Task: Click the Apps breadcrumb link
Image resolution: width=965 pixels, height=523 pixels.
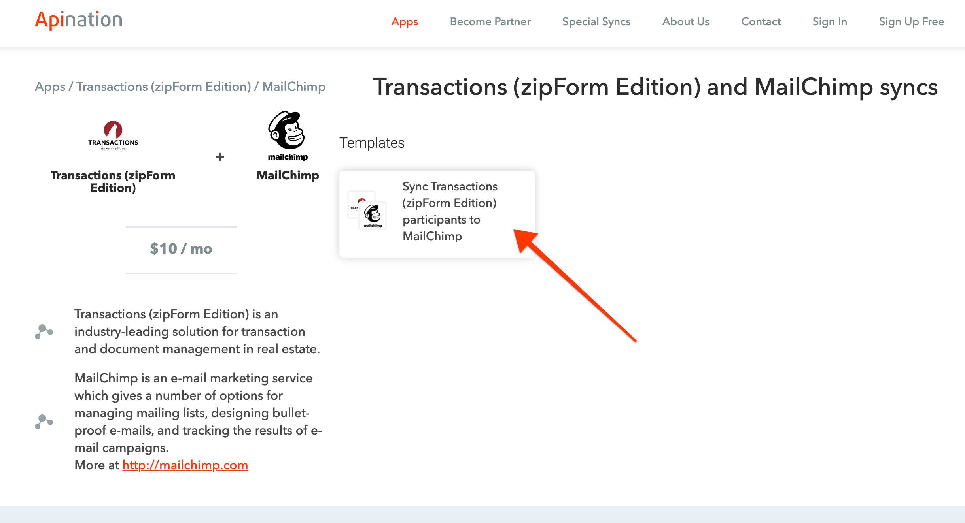Action: (x=50, y=87)
